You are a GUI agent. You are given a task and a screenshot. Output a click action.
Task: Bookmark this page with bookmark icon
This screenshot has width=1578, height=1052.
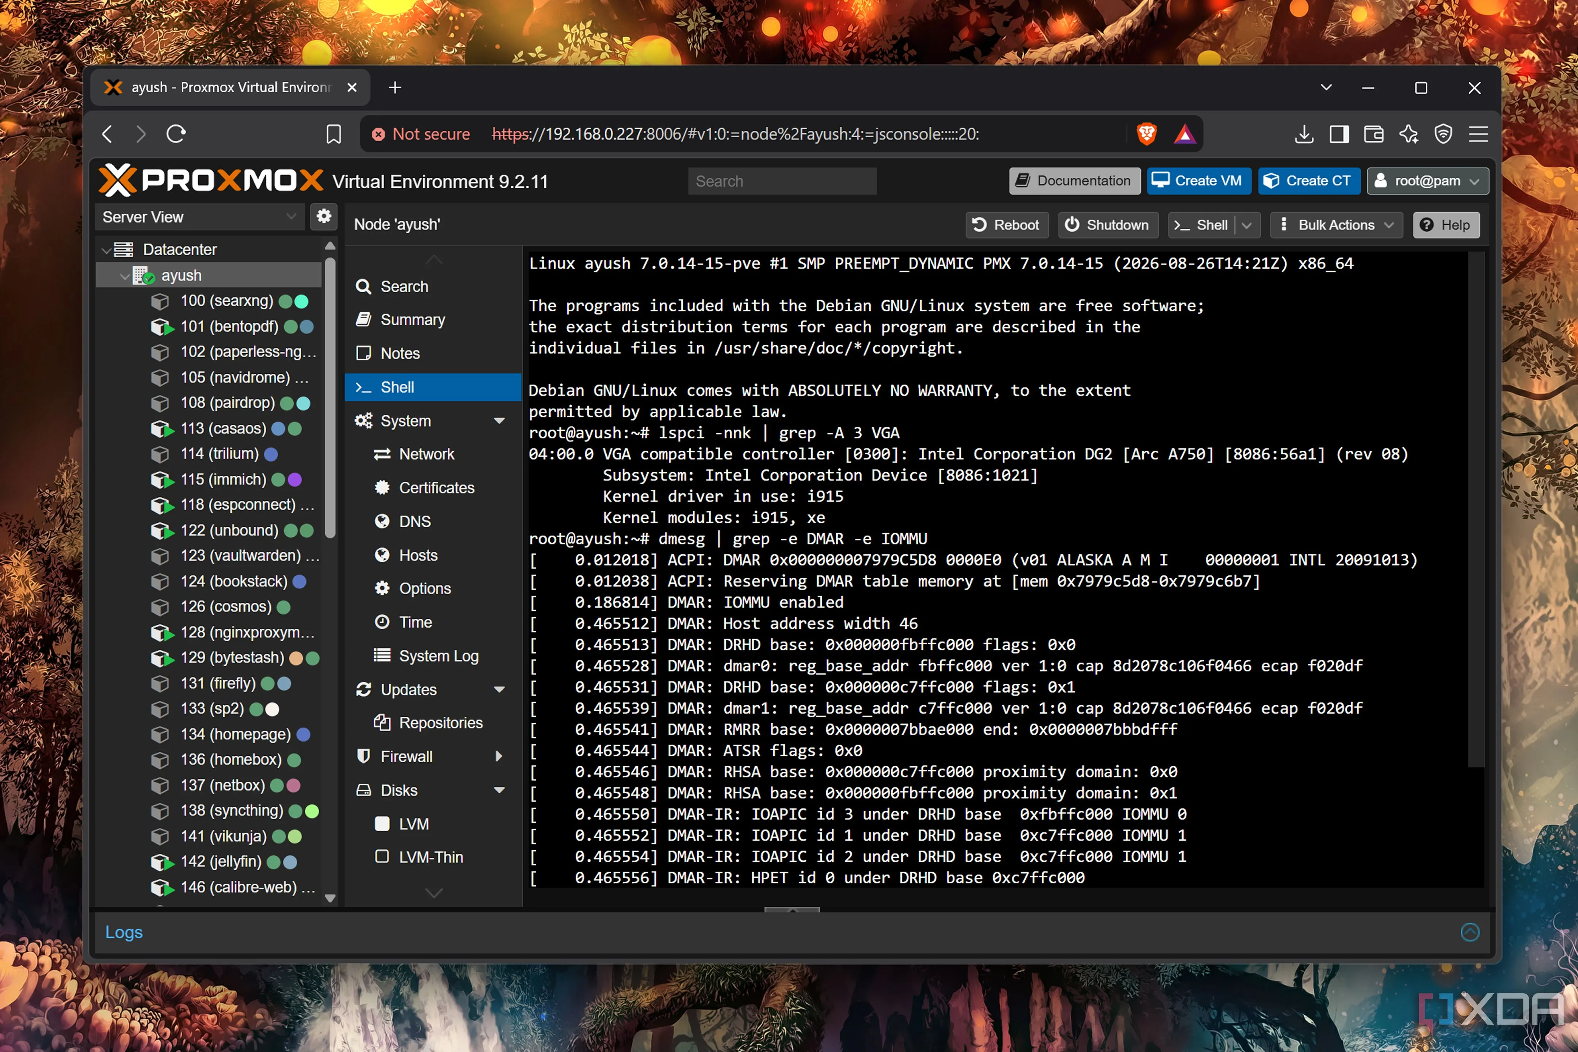coord(333,134)
